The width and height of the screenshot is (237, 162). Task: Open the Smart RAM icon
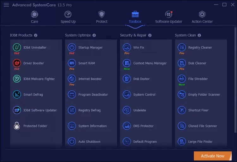[x=72, y=63]
